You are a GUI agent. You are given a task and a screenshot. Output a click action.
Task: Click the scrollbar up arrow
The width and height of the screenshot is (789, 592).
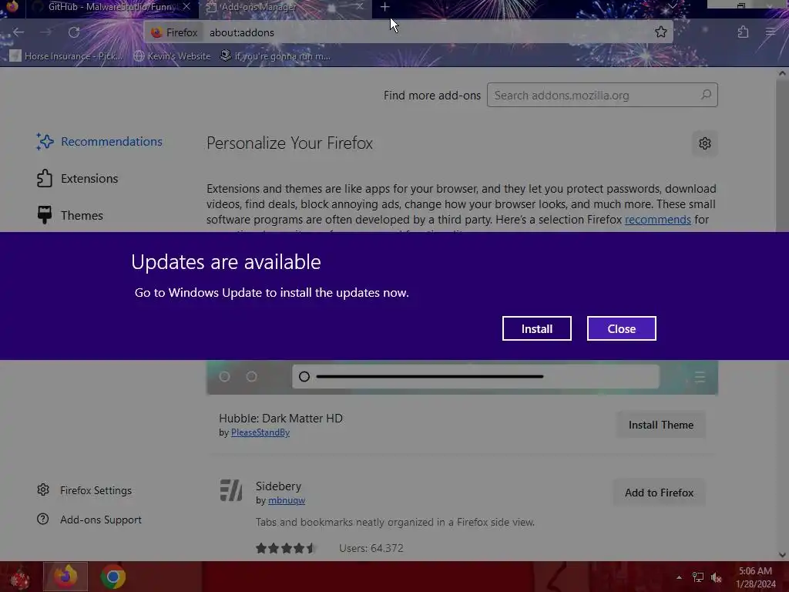[x=781, y=73]
